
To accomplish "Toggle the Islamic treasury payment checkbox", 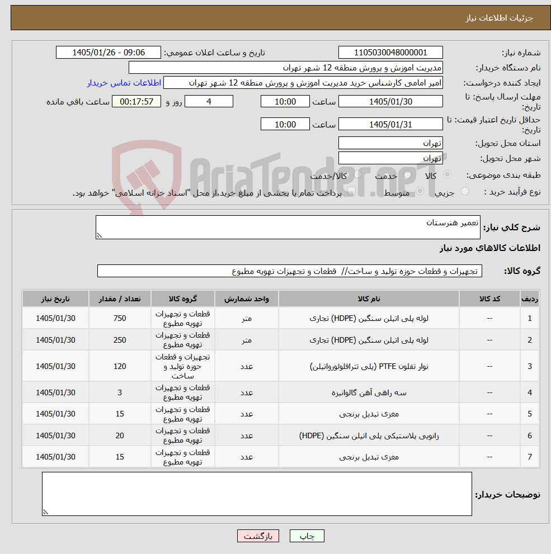I will click(351, 191).
